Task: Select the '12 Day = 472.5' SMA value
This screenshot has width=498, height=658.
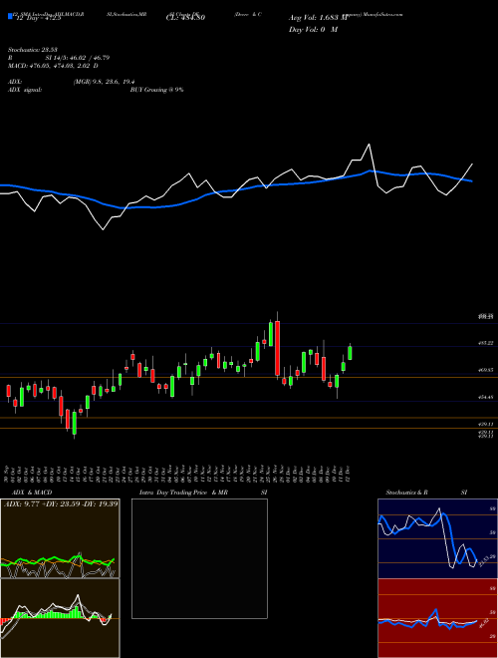Action: pos(39,18)
